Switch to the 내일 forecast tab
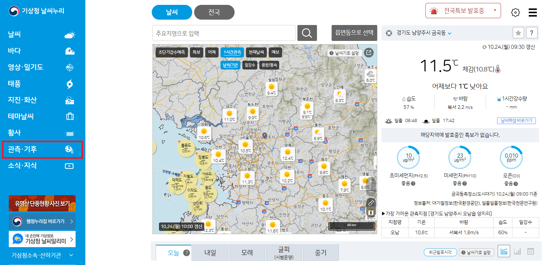Screen dimensions: 545x265 (x=210, y=253)
